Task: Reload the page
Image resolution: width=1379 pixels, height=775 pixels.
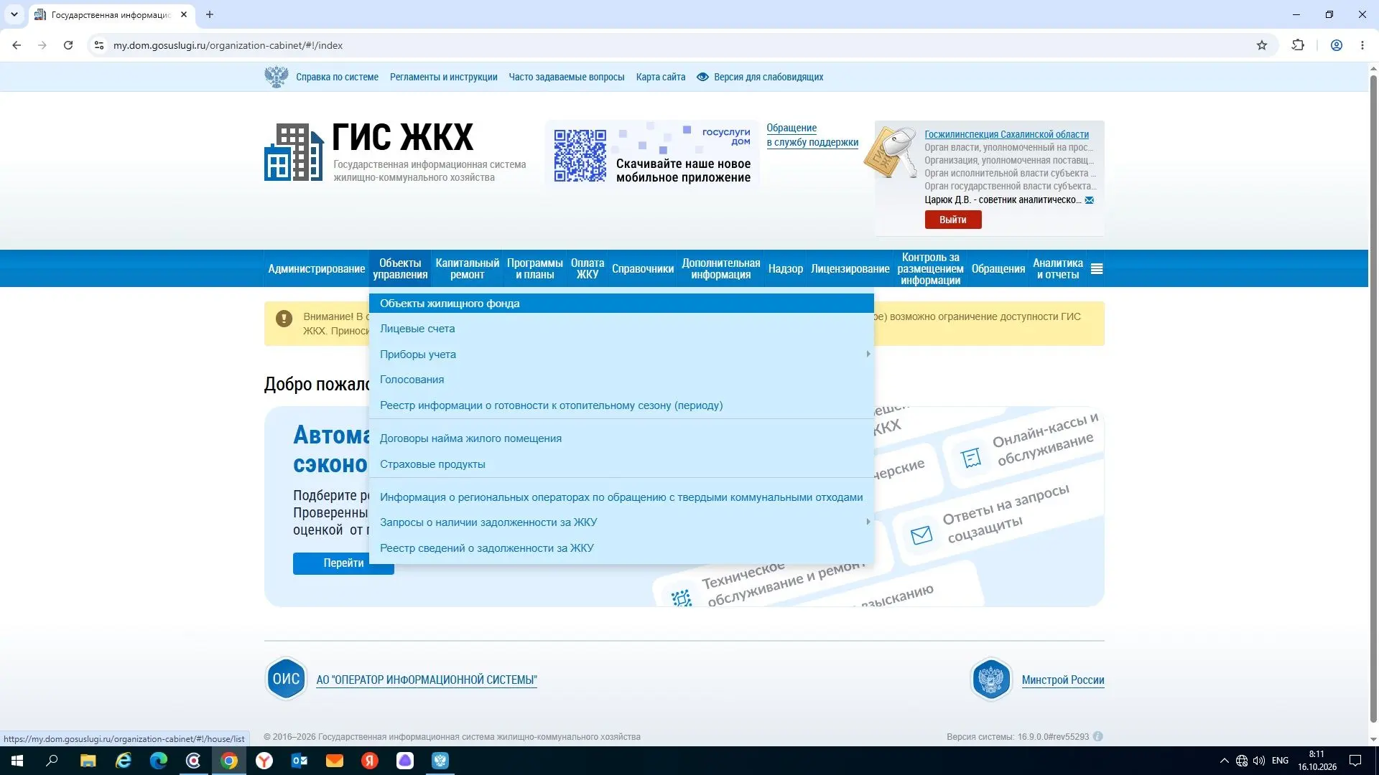Action: [68, 45]
